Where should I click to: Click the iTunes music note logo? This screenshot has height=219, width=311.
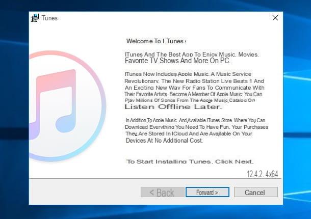(x=67, y=105)
